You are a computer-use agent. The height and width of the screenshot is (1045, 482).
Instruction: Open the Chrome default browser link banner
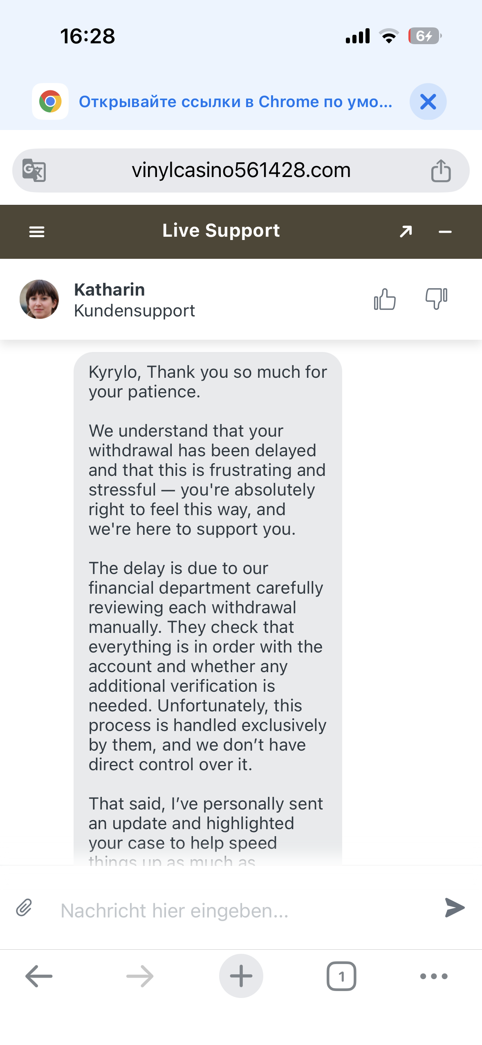pyautogui.click(x=235, y=101)
